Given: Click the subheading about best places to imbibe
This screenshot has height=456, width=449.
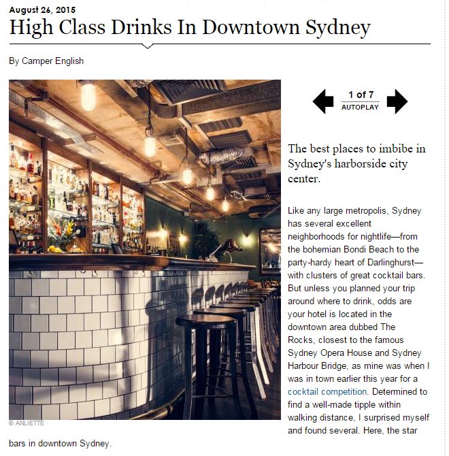Looking at the screenshot, I should click(x=356, y=163).
